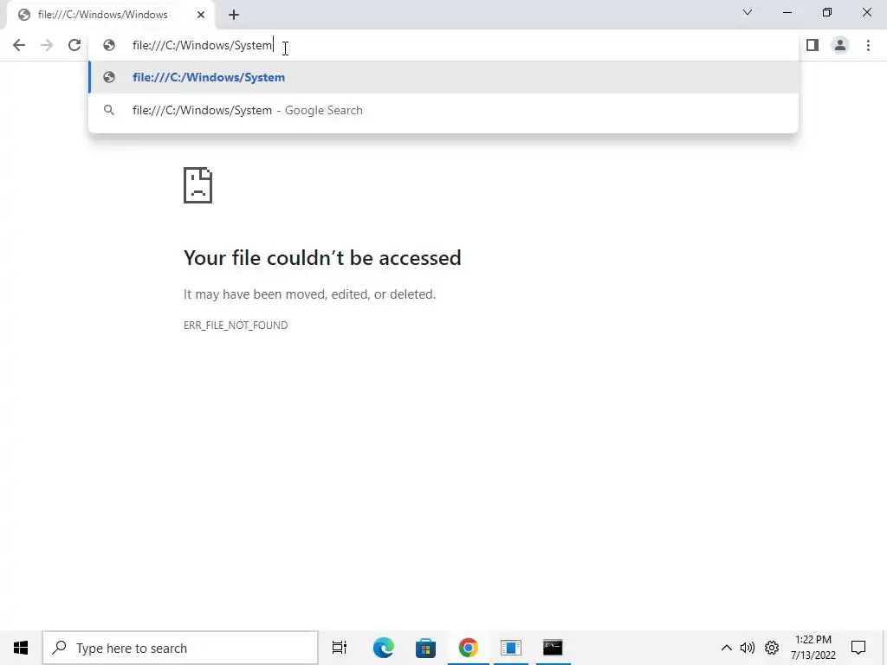Screen dimensions: 887x665
Task: Go back to the previous page
Action: (19, 45)
